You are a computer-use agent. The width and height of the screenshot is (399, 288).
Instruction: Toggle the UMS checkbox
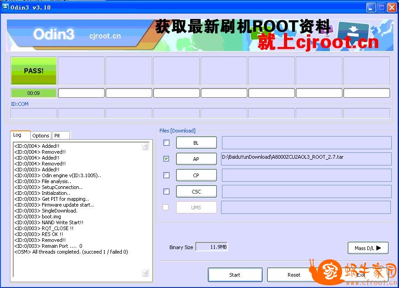pos(166,208)
